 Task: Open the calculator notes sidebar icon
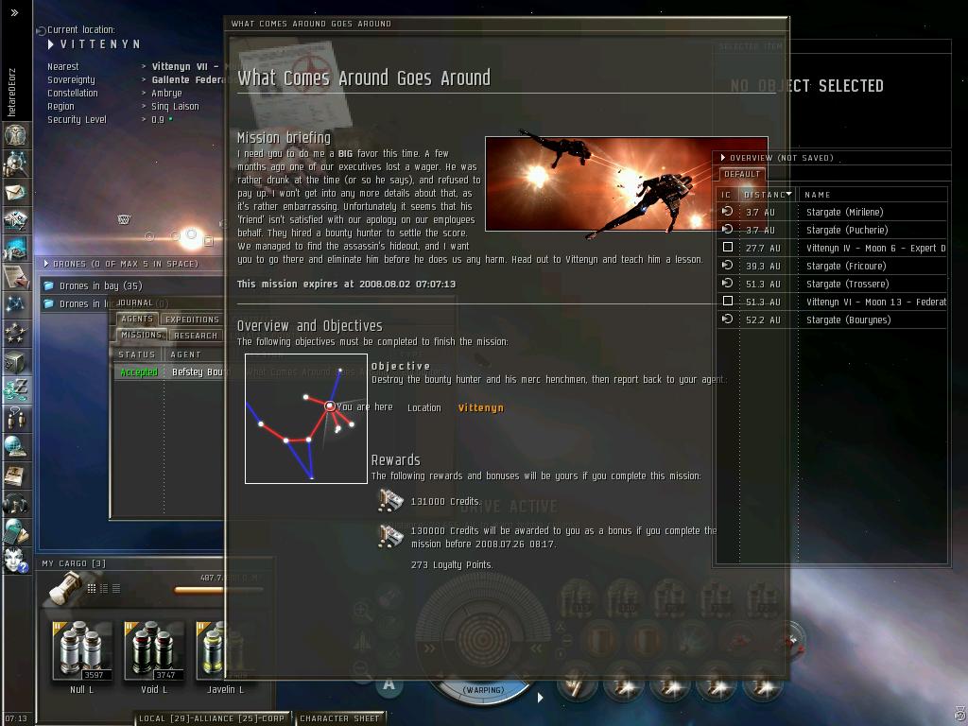[x=15, y=531]
